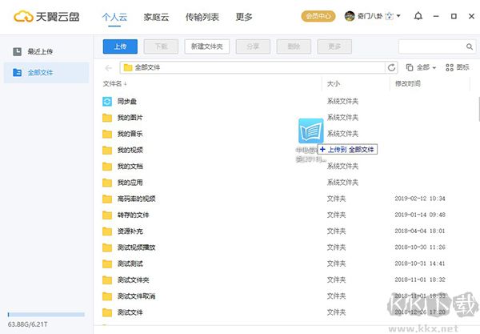Focus the search input field
The height and width of the screenshot is (334, 480).
click(x=432, y=46)
